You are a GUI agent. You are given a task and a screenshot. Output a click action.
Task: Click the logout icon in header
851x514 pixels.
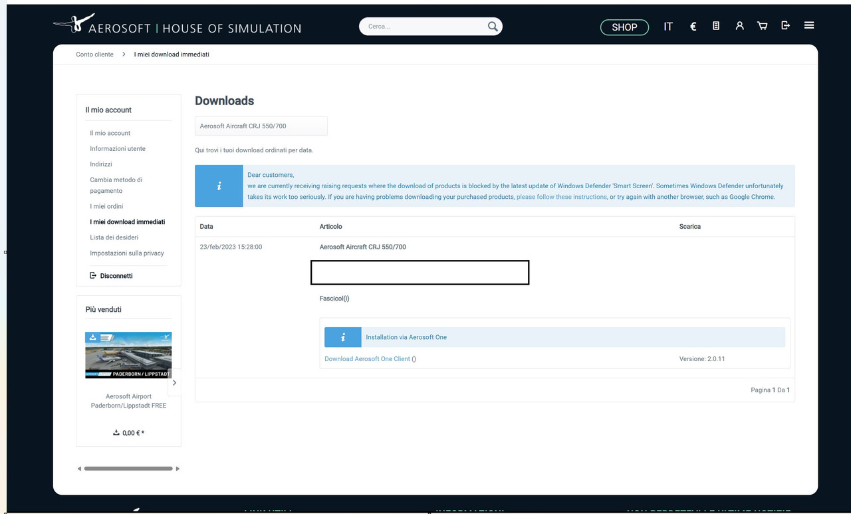[x=785, y=25]
